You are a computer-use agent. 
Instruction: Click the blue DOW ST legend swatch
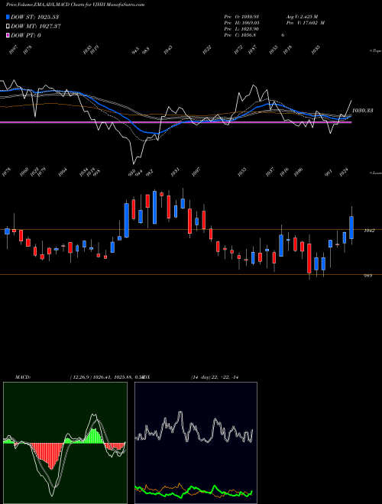[x=8, y=17]
